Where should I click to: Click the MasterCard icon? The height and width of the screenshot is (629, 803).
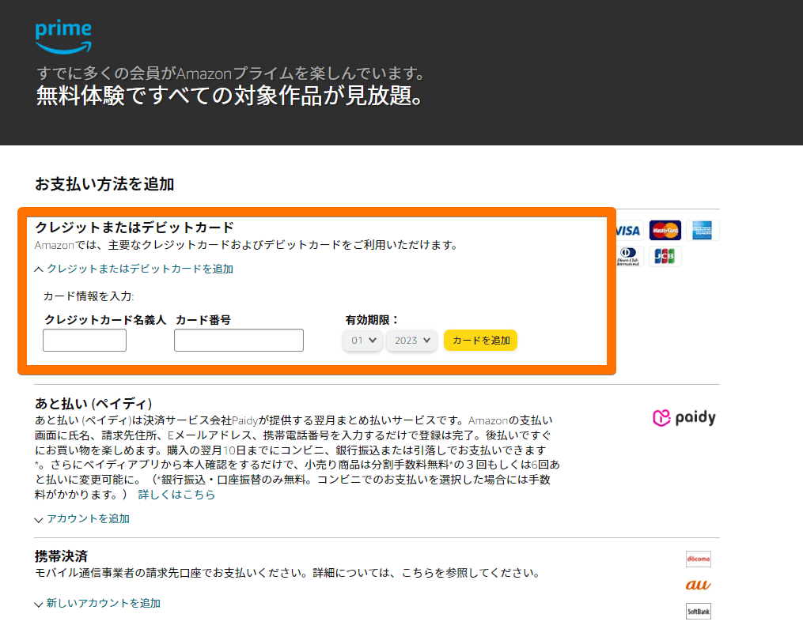665,231
